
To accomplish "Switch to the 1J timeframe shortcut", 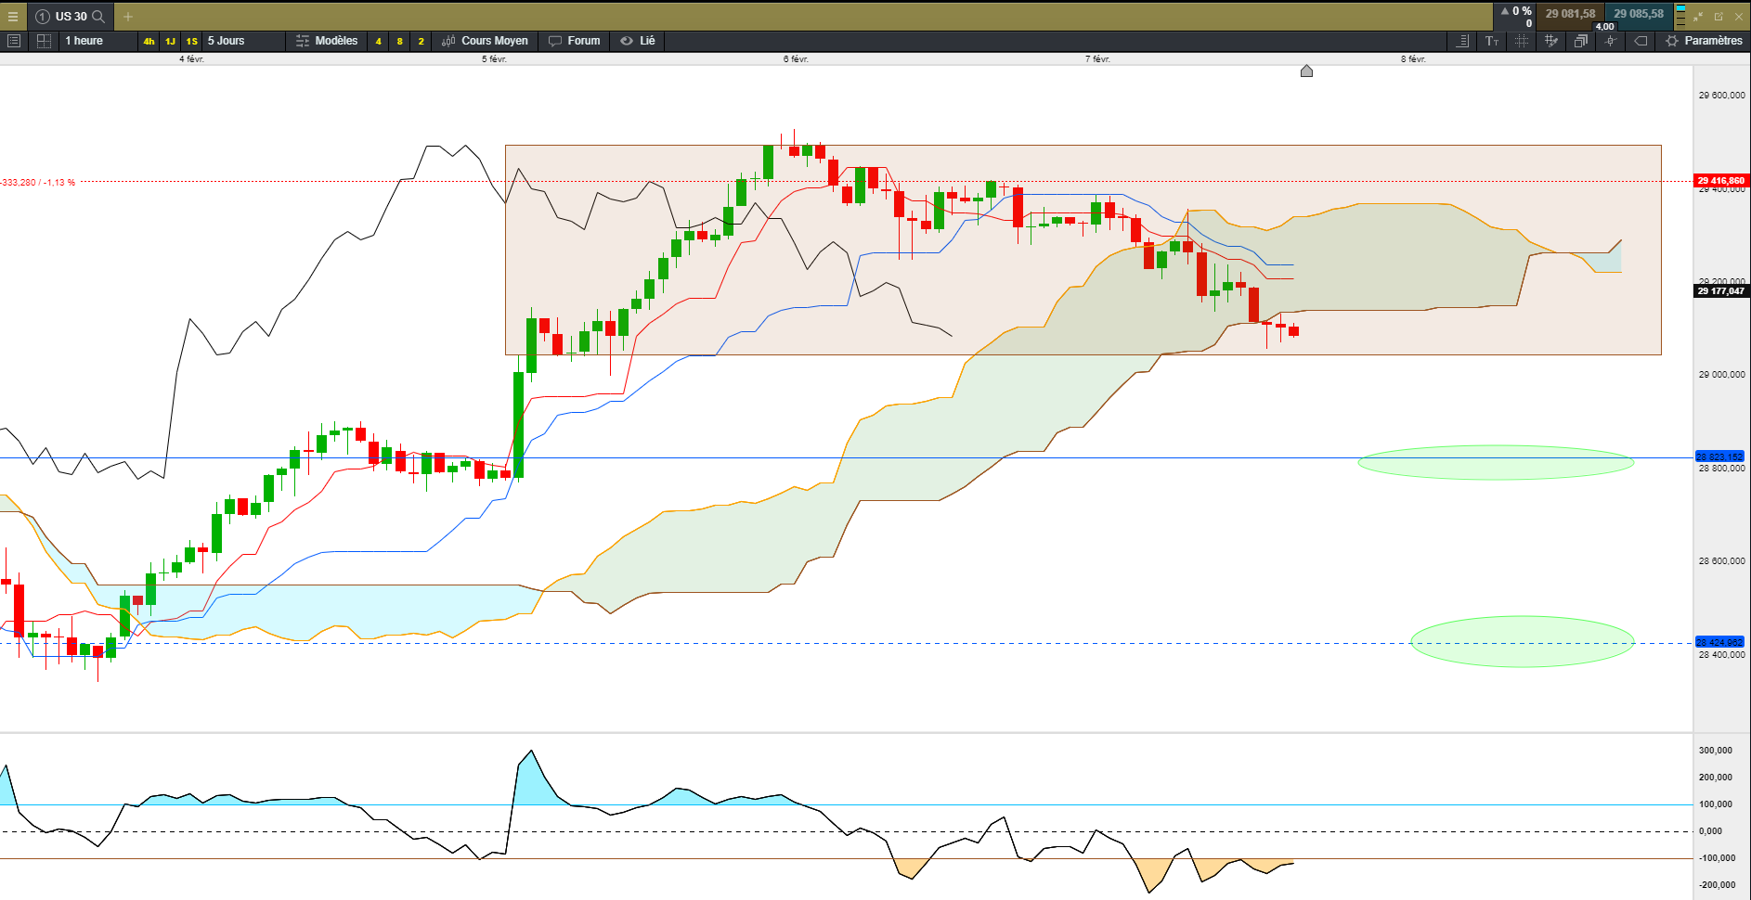I will 170,42.
